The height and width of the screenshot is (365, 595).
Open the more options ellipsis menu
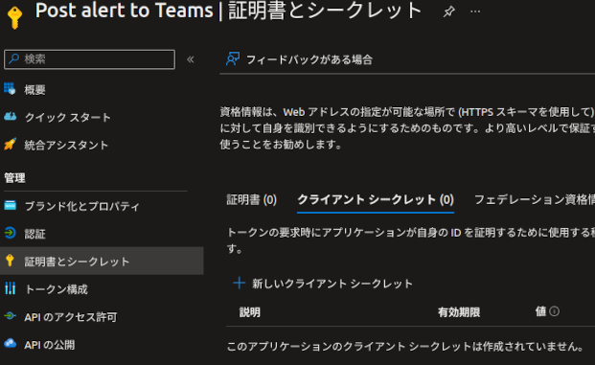pyautogui.click(x=475, y=11)
